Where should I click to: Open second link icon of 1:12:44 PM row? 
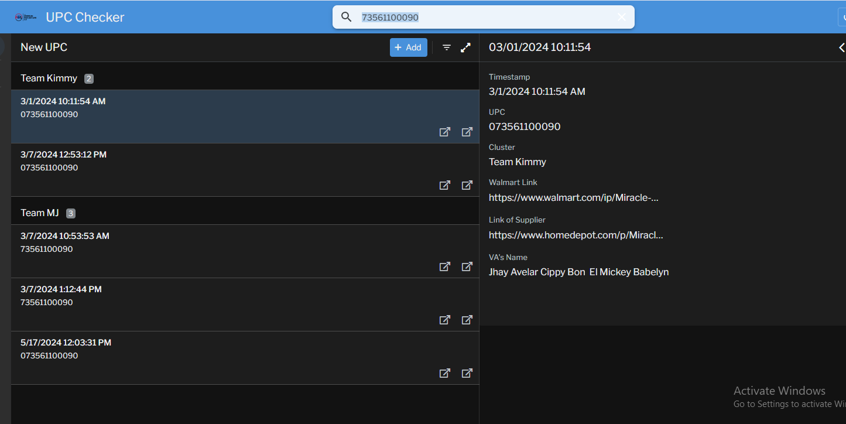467,320
